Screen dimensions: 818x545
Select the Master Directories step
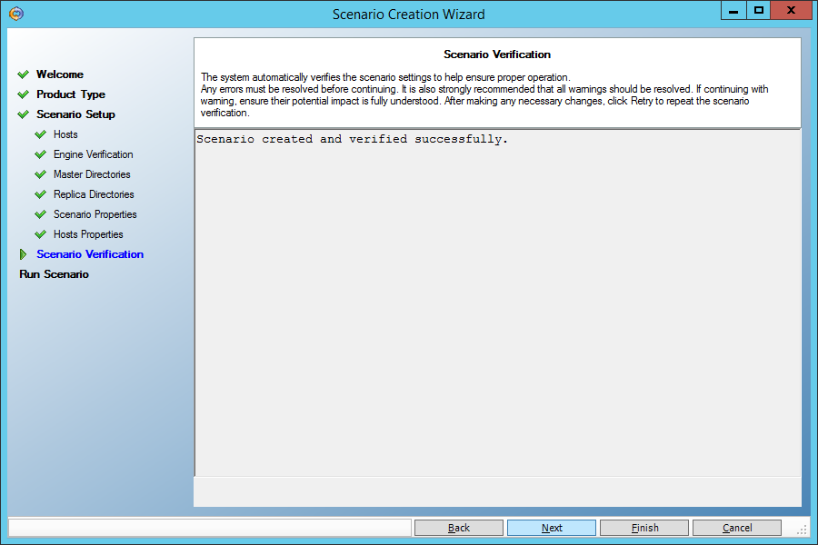92,174
